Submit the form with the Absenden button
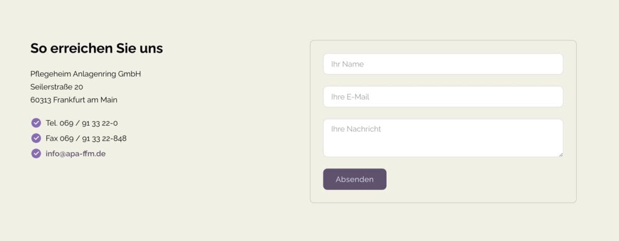Viewport: 619px width, 241px height. click(x=355, y=179)
